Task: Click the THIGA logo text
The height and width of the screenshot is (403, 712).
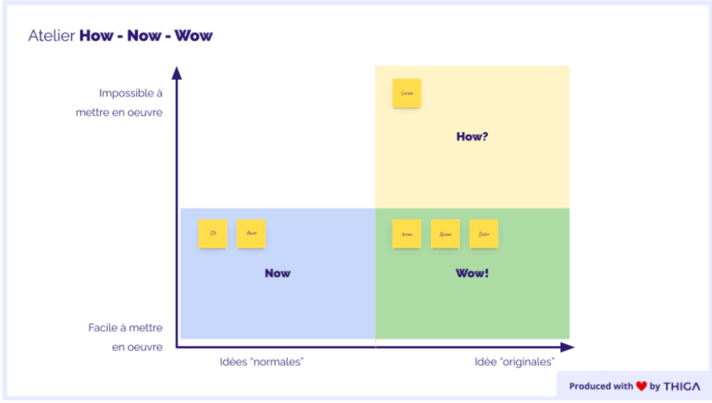Action: coord(681,386)
